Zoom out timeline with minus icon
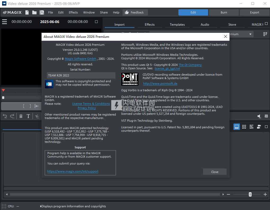This screenshot has width=270, height=210. (228, 194)
